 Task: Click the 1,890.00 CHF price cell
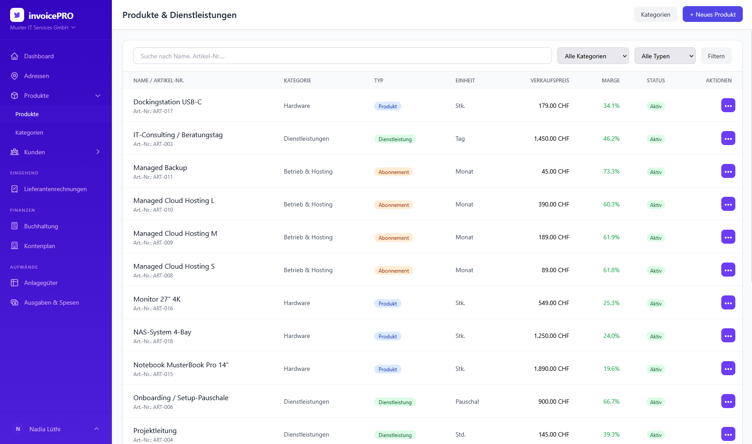(551, 369)
